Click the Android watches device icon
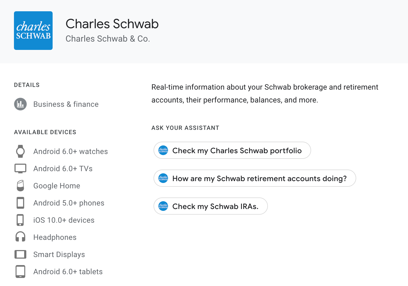Viewport: 408px width, 286px height. coord(20,151)
